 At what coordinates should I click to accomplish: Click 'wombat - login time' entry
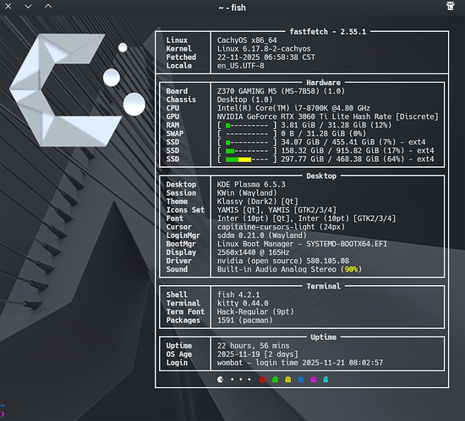[300, 363]
